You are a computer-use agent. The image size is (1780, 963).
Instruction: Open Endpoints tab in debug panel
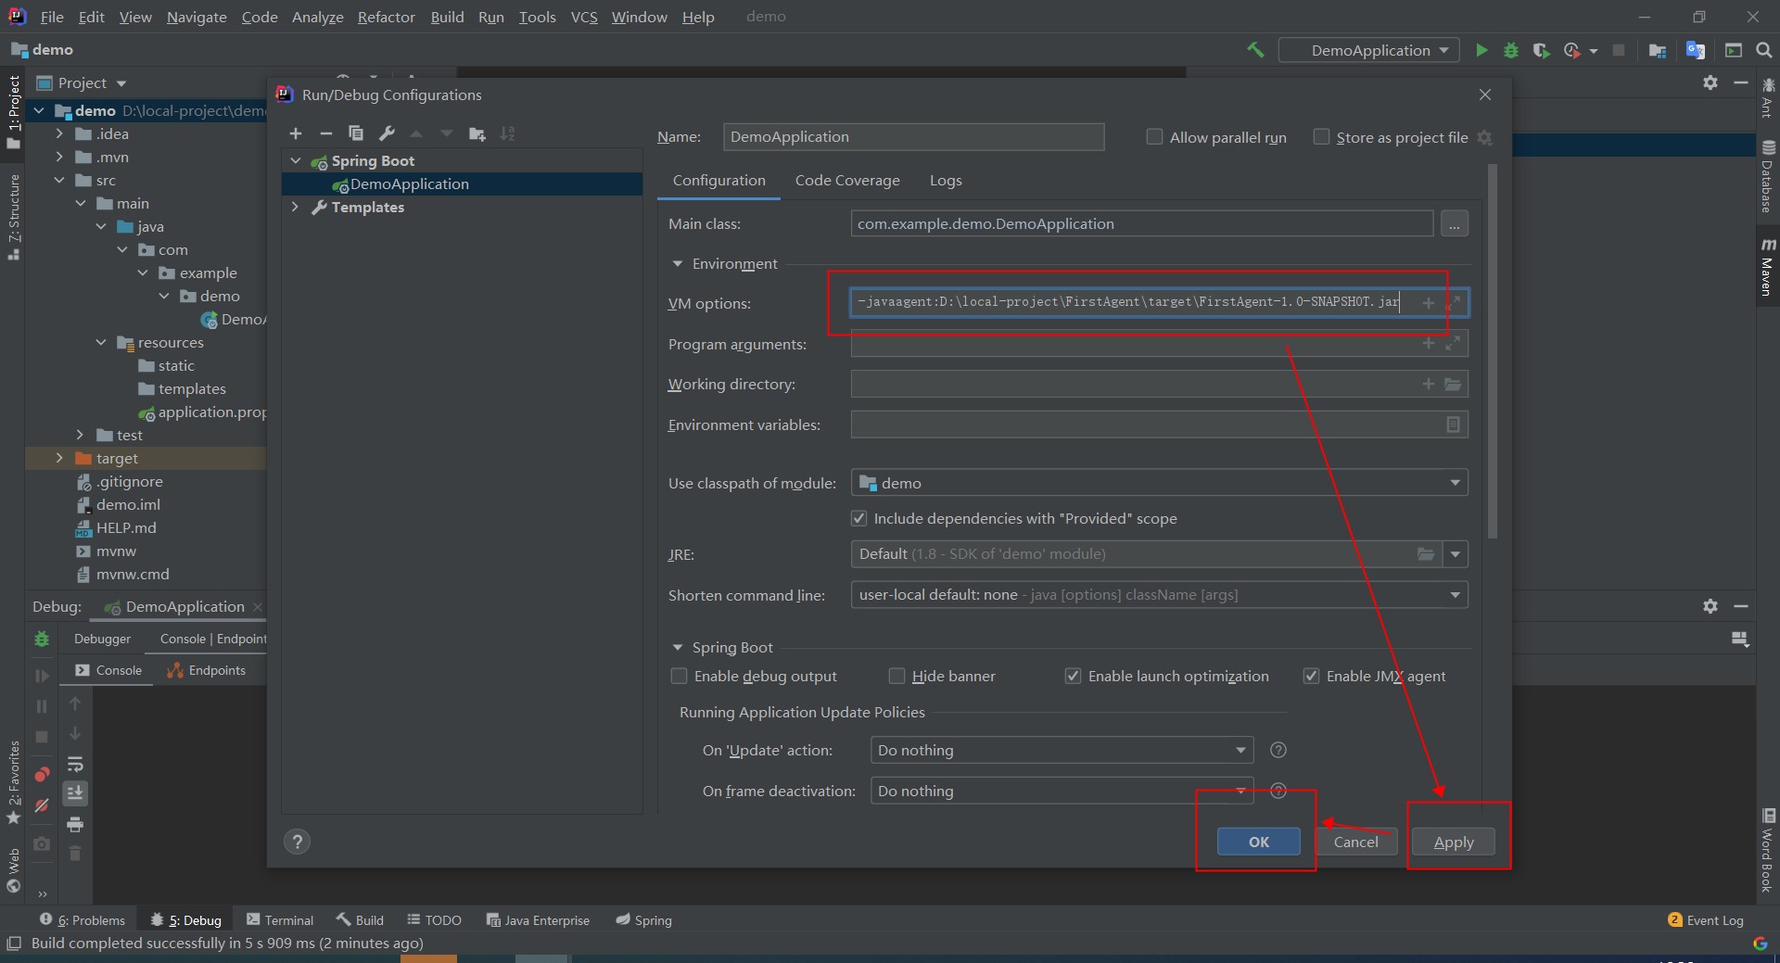(206, 670)
